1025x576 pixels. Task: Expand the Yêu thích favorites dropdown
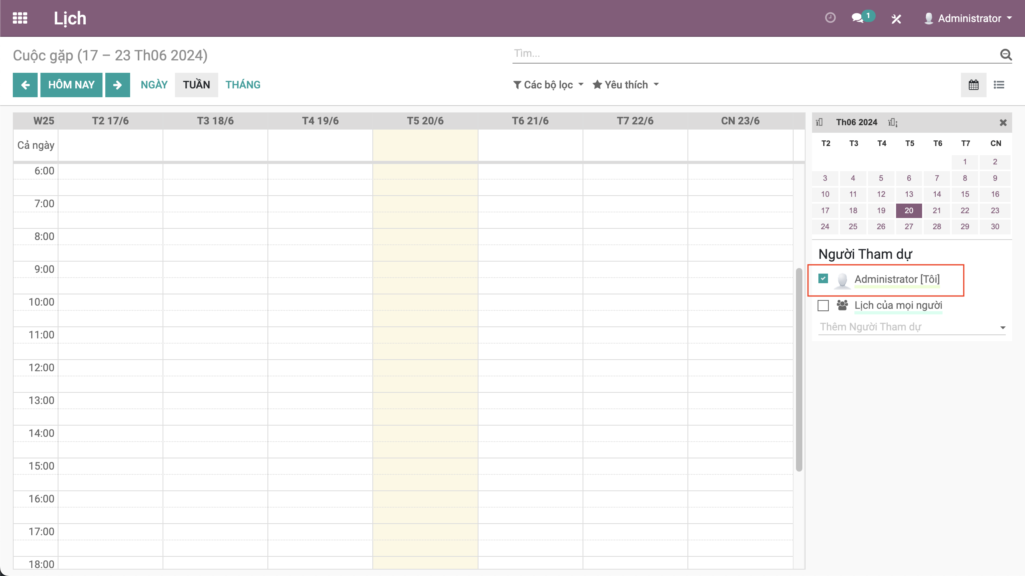[626, 85]
